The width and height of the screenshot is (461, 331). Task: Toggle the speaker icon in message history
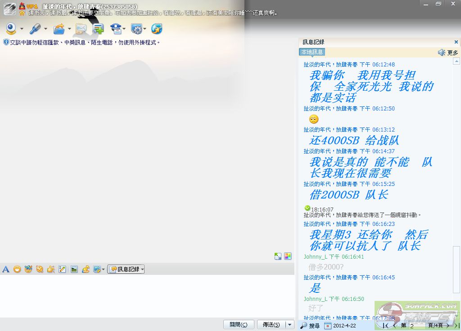click(x=442, y=53)
